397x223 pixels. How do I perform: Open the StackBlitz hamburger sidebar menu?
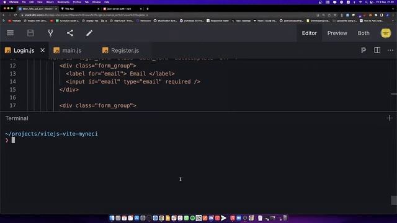(x=10, y=33)
